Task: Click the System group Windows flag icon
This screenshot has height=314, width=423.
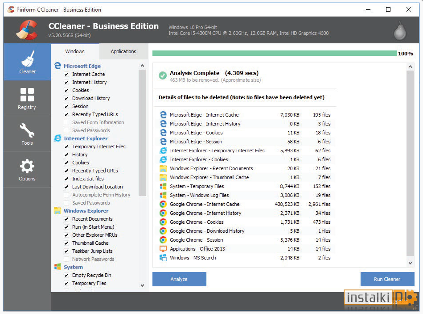Action: (57, 267)
